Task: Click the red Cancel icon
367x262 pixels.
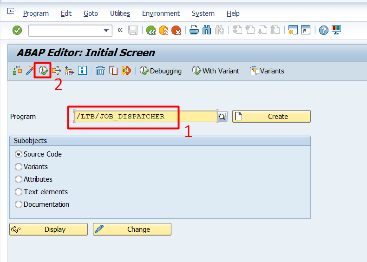Action: 176,30
